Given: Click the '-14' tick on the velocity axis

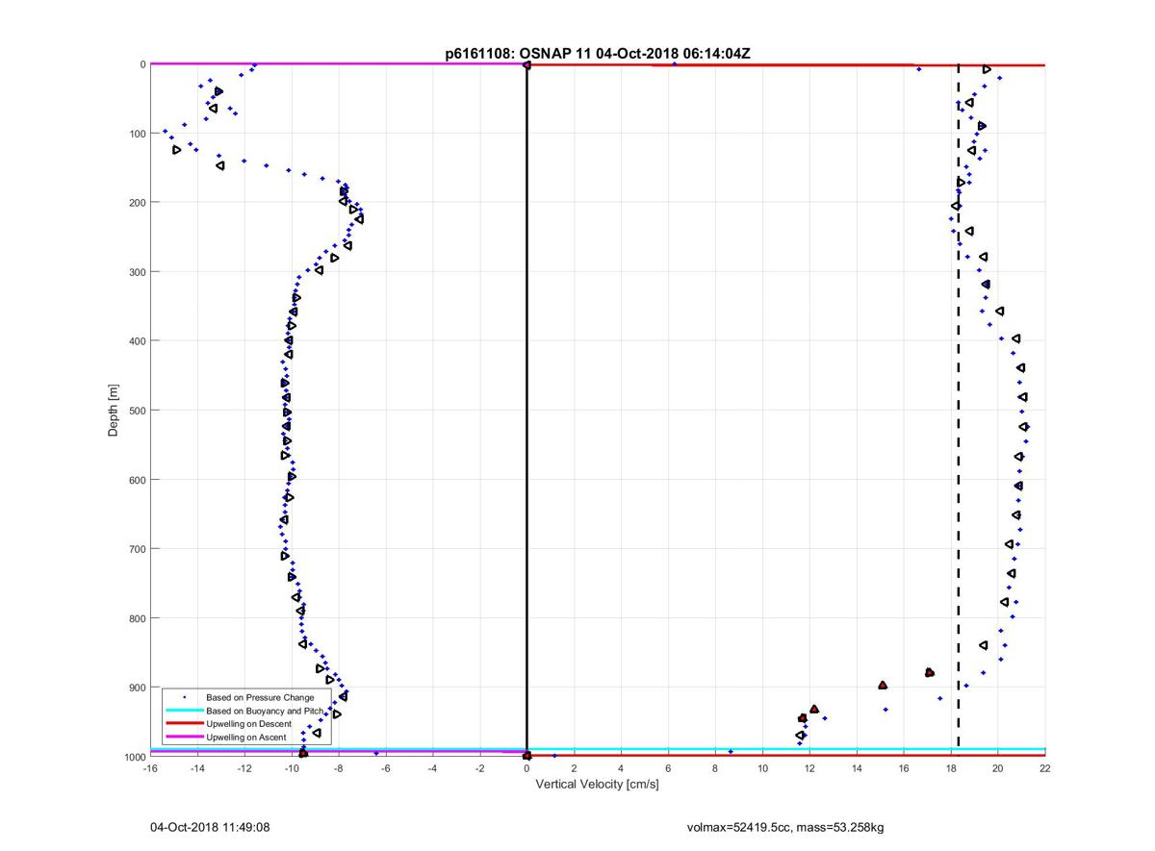Looking at the screenshot, I should (x=197, y=768).
